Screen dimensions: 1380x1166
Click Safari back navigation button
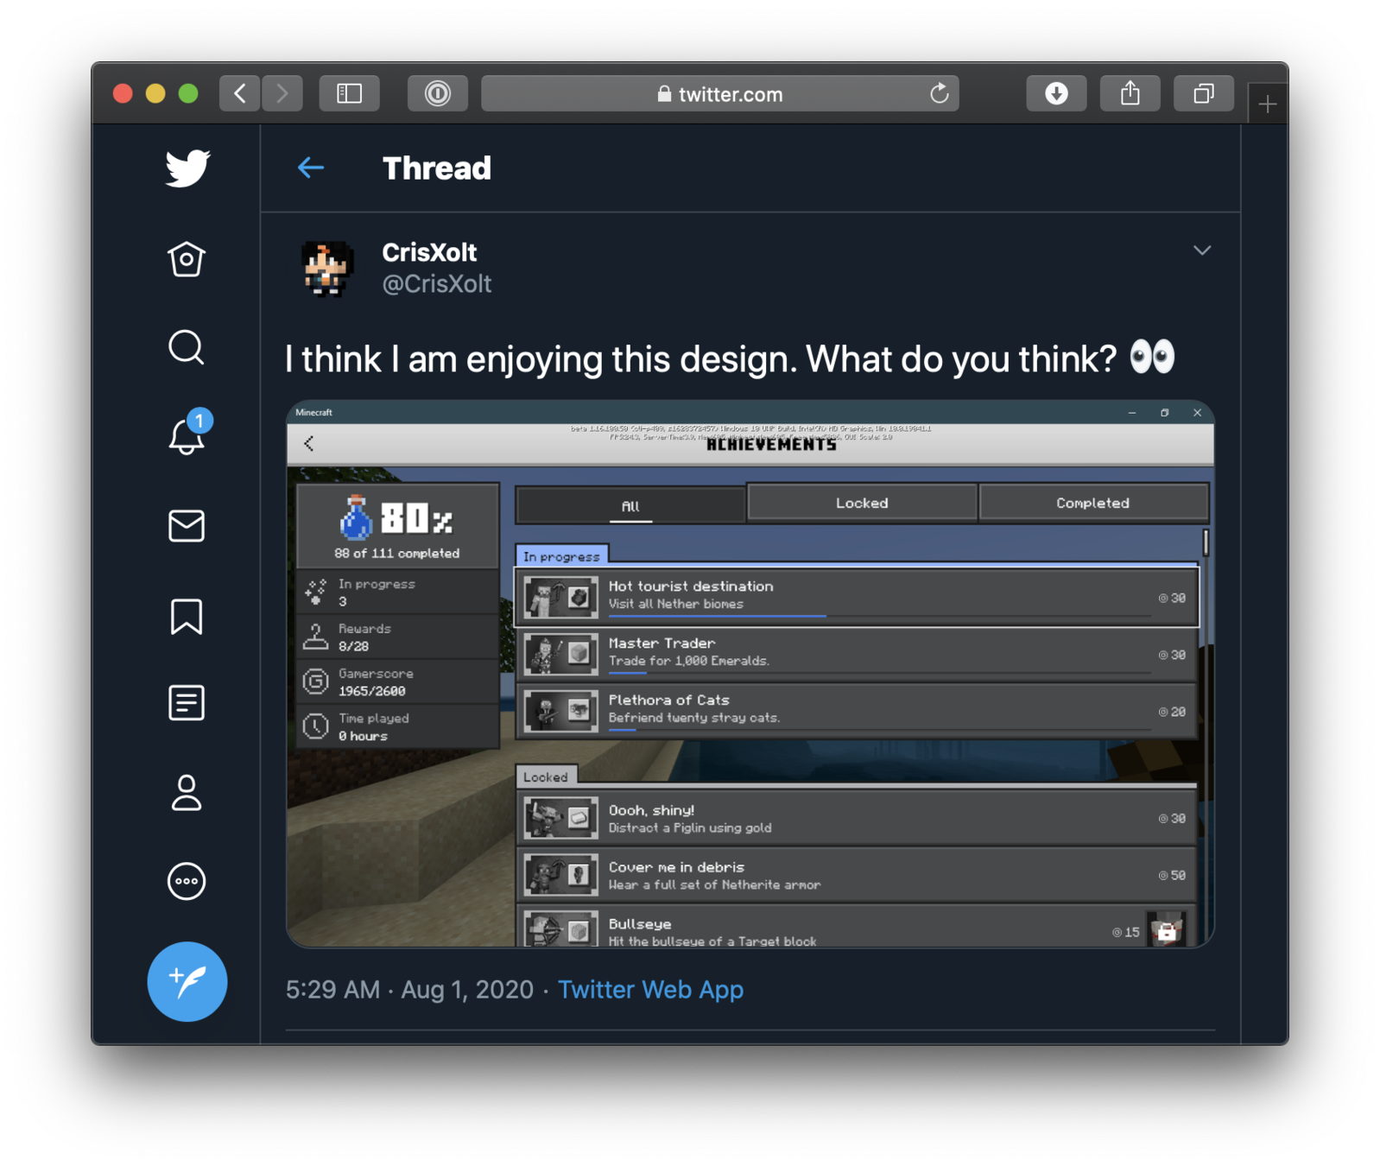(x=240, y=93)
